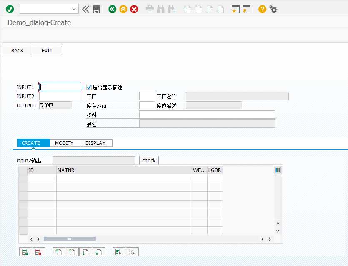
Task: Click the 工厂名称 display field
Action: tap(237, 96)
